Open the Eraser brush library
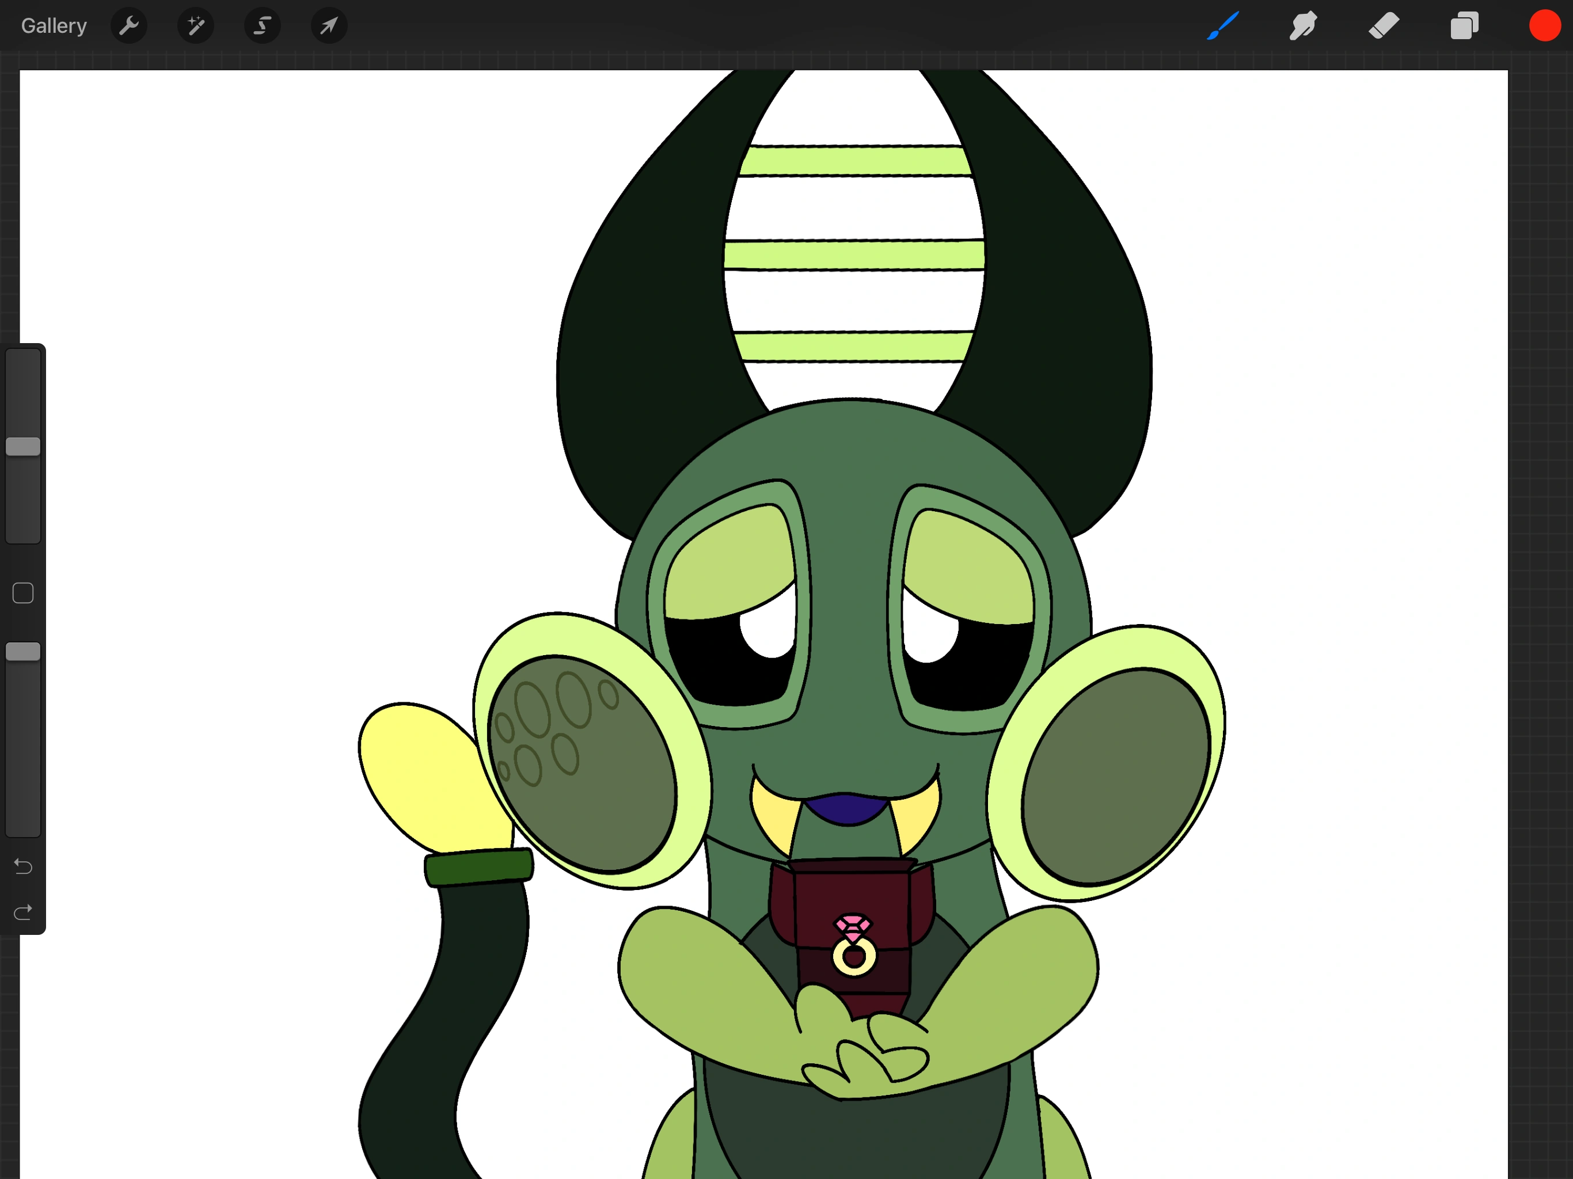1573x1179 pixels. (x=1383, y=25)
